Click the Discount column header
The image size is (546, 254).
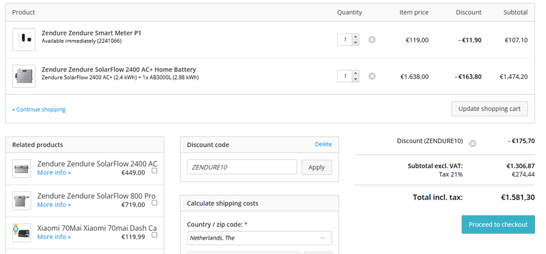(x=469, y=12)
